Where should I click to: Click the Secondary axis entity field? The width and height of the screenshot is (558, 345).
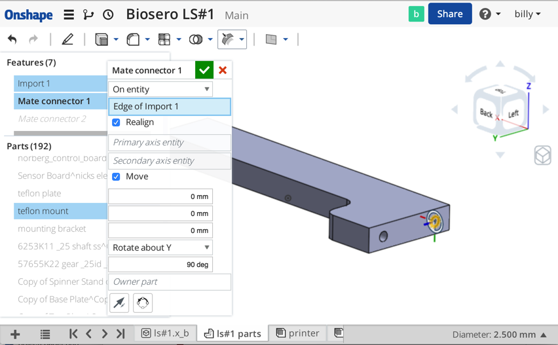click(170, 161)
